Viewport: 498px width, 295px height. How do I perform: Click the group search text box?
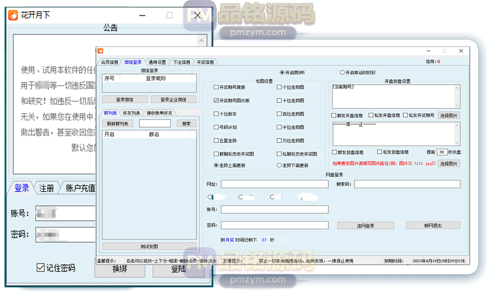pyautogui.click(x=155, y=123)
